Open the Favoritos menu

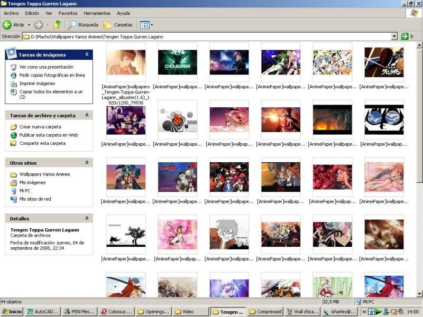68,13
